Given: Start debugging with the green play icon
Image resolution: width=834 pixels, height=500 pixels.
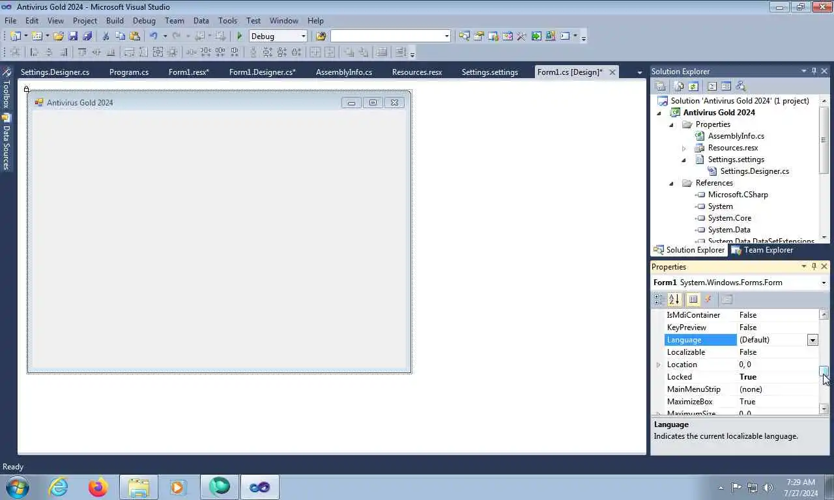Looking at the screenshot, I should coord(239,36).
